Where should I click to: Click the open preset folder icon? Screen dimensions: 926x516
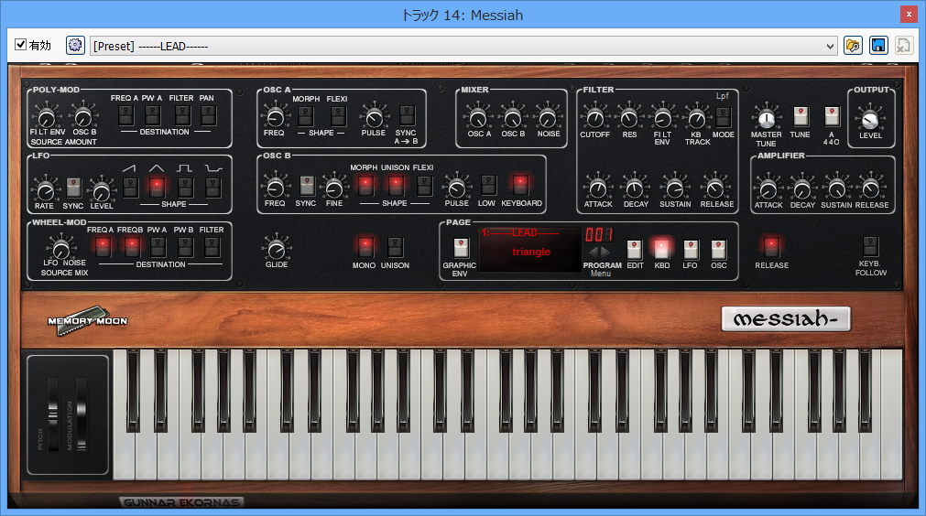[x=853, y=46]
